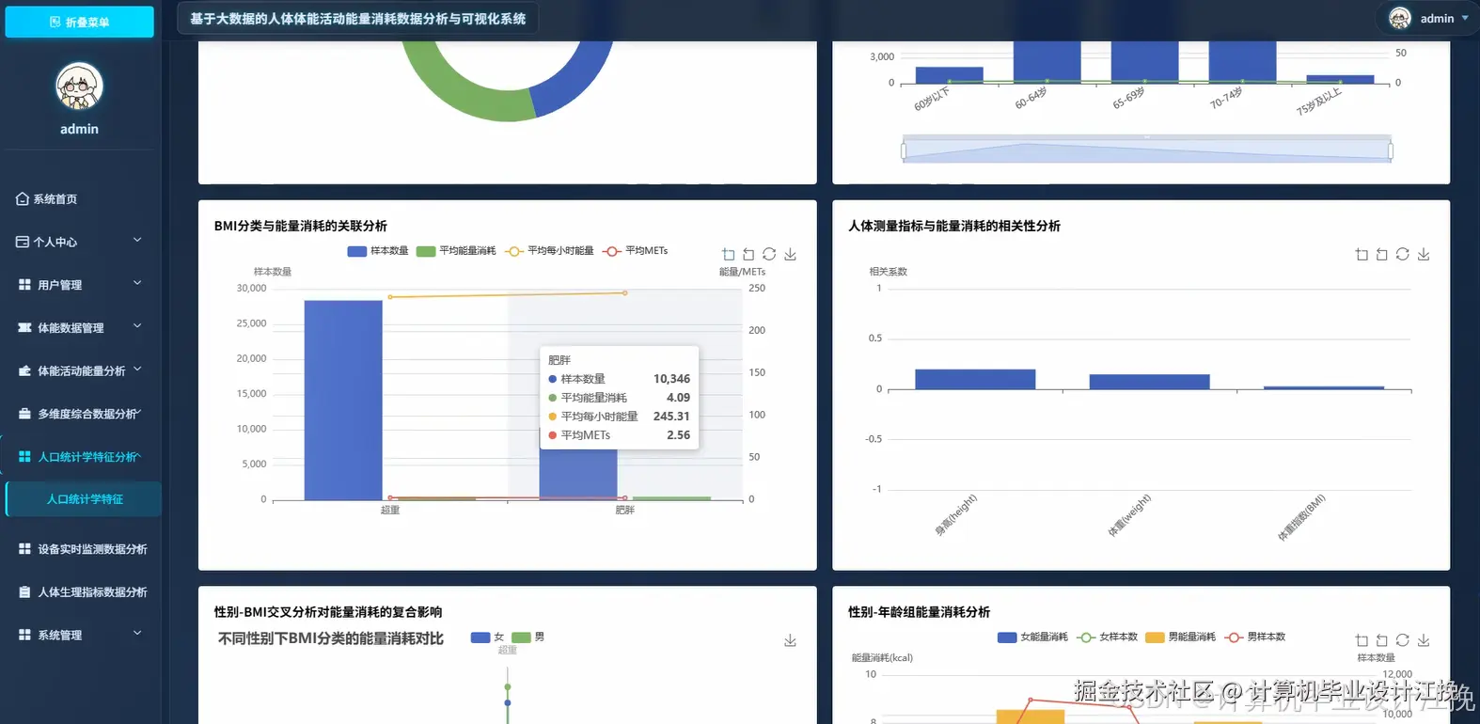The width and height of the screenshot is (1480, 724).
Task: Open the admin dropdown arrow in top bar
Action: click(1465, 18)
